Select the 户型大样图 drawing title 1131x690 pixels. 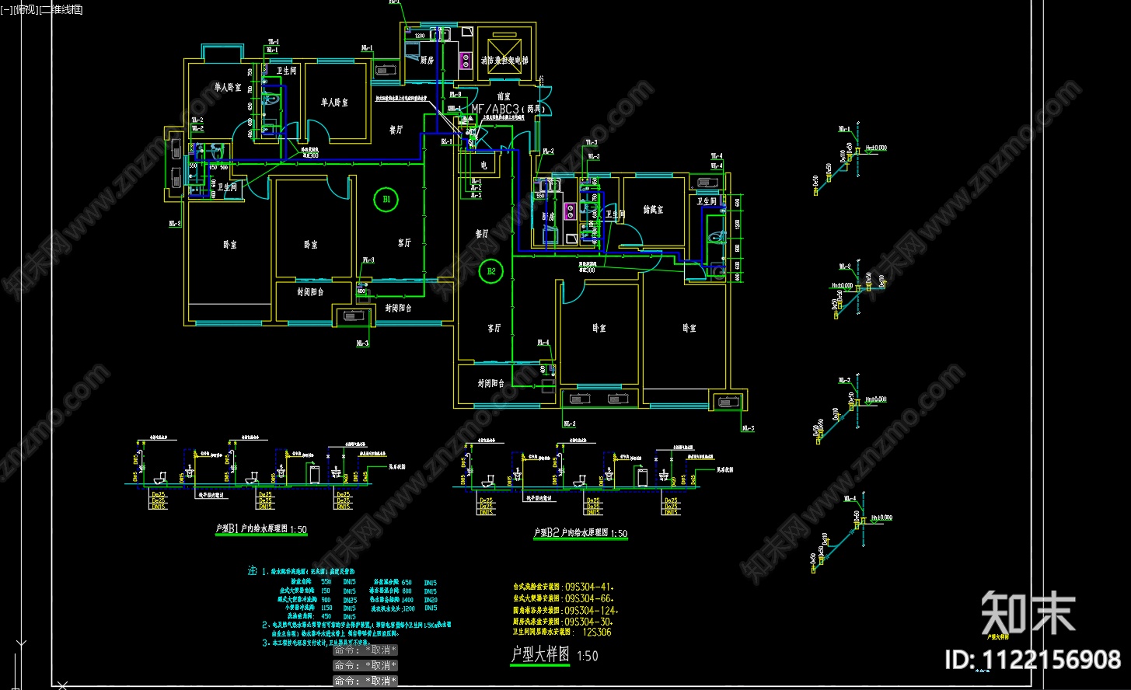pyautogui.click(x=540, y=654)
